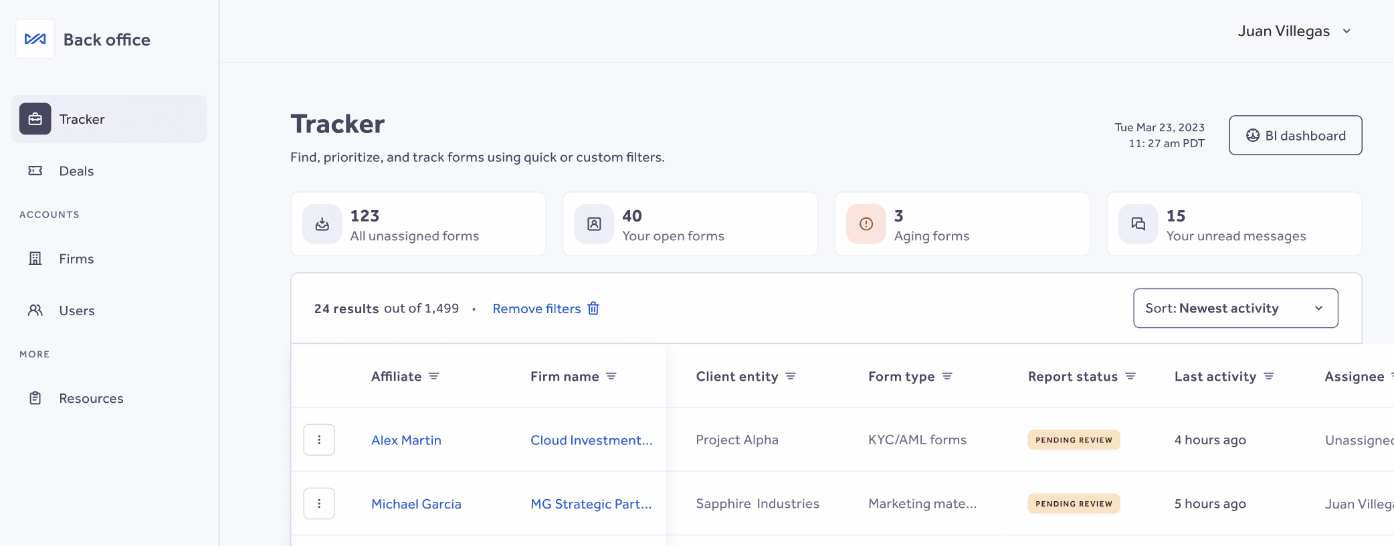
Task: Click the Firms building icon
Action: pyautogui.click(x=35, y=259)
